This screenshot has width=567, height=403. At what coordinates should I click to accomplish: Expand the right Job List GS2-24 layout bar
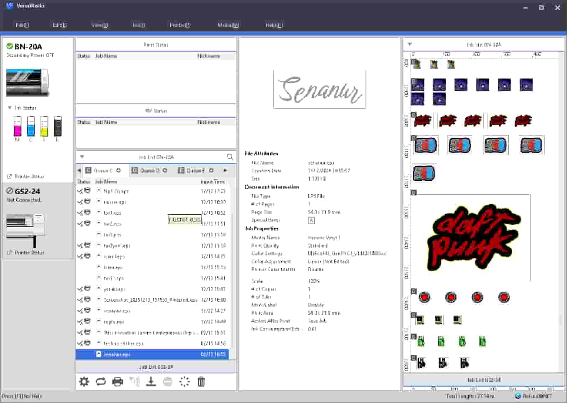pos(484,380)
